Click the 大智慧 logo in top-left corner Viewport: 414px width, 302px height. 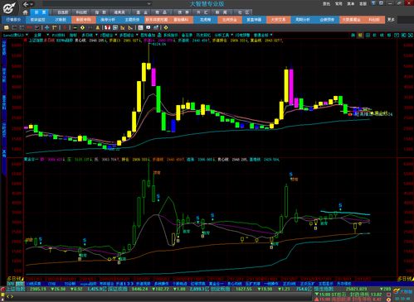coord(9,7)
